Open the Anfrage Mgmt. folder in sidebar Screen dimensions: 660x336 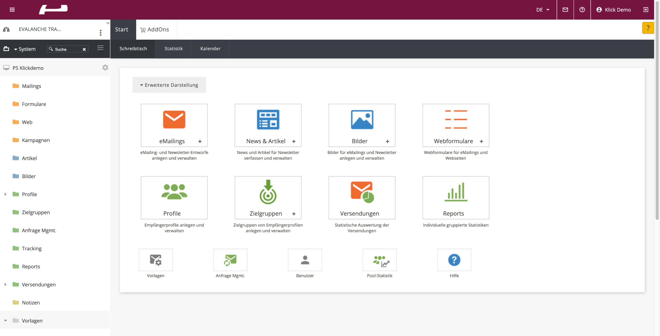pos(39,230)
